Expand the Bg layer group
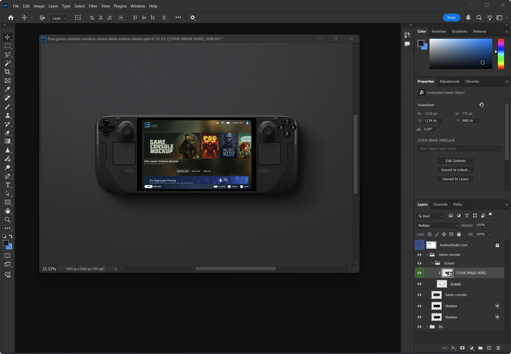Image resolution: width=511 pixels, height=354 pixels. point(427,327)
